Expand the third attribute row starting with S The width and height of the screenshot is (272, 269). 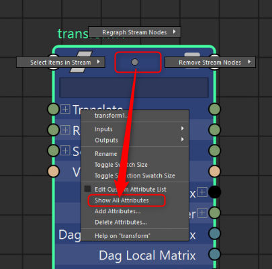coord(65,151)
